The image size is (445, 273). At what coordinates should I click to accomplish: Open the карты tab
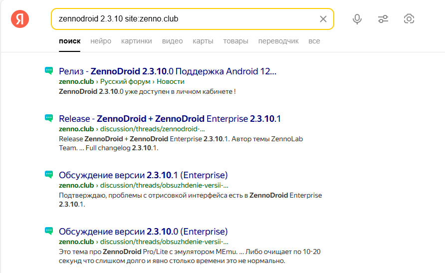[x=203, y=41]
